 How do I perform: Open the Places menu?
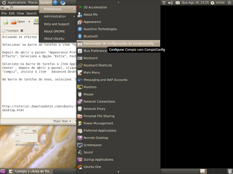coord(33,3)
